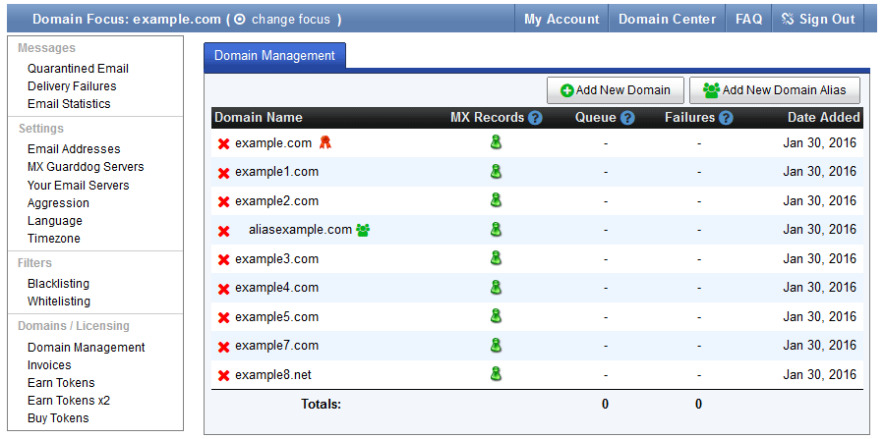
Task: Click the red ribbon badge next to example.com
Action: tap(324, 143)
